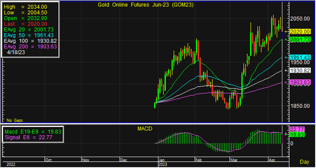Click the magenta 22.77 MACD axis tag
This screenshot has height=168, width=316.
point(297,129)
